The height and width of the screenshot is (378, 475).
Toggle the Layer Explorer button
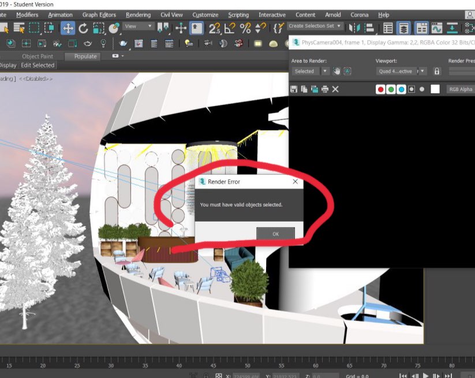click(403, 28)
